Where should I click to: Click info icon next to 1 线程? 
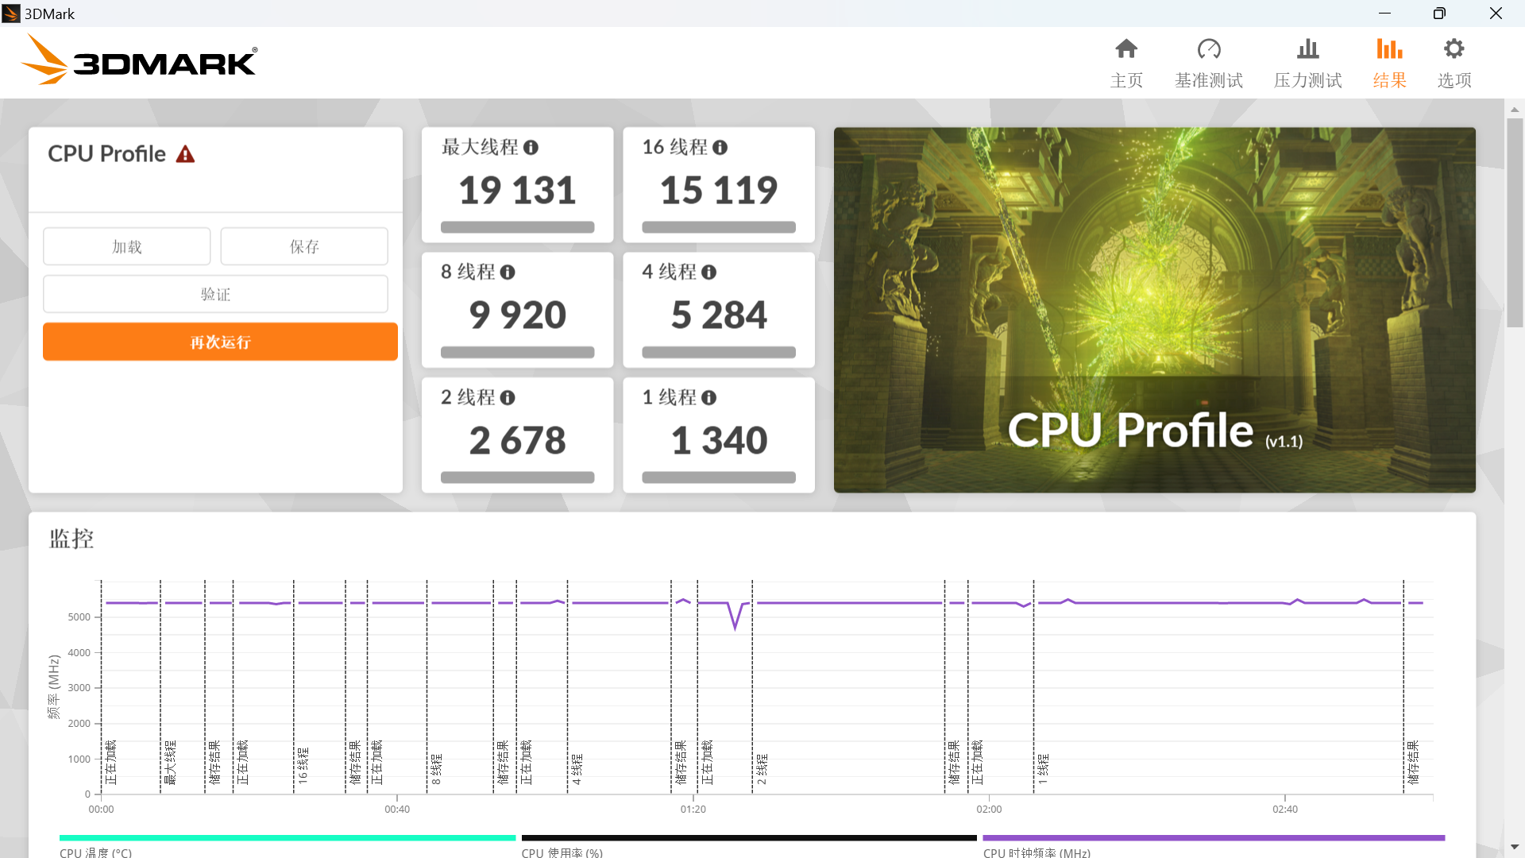click(708, 398)
